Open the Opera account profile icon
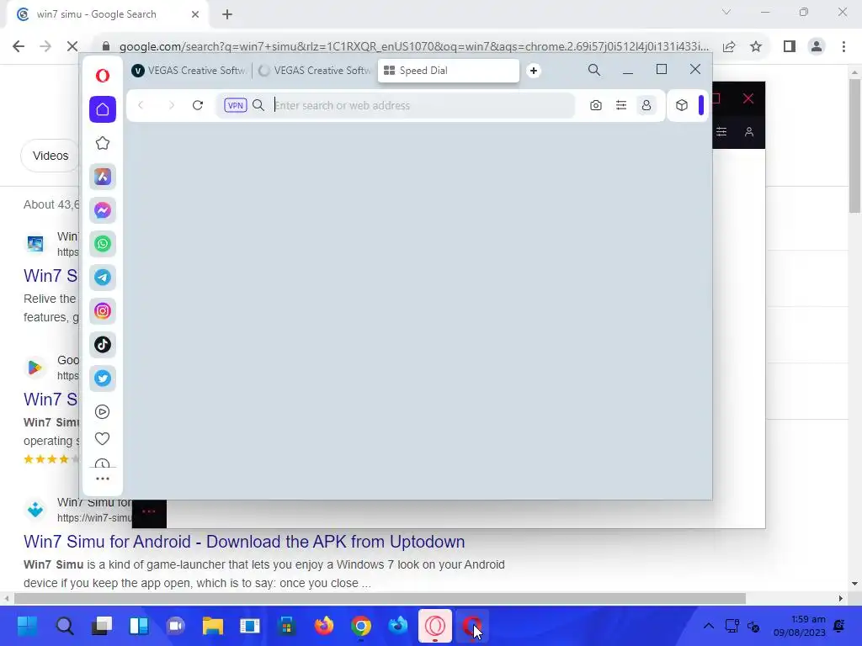Image resolution: width=862 pixels, height=646 pixels. pyautogui.click(x=646, y=105)
